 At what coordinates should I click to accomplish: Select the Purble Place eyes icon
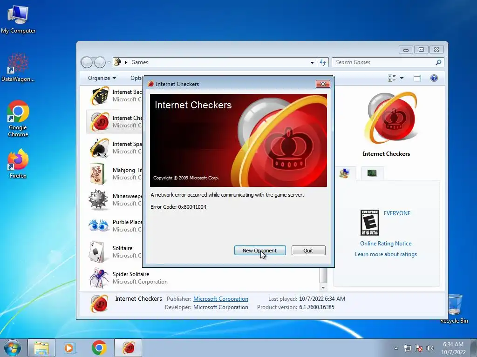[x=99, y=225]
